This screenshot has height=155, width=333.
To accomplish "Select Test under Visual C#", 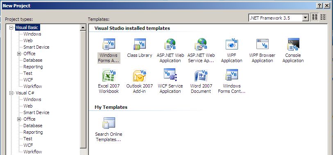I will [x=28, y=139].
